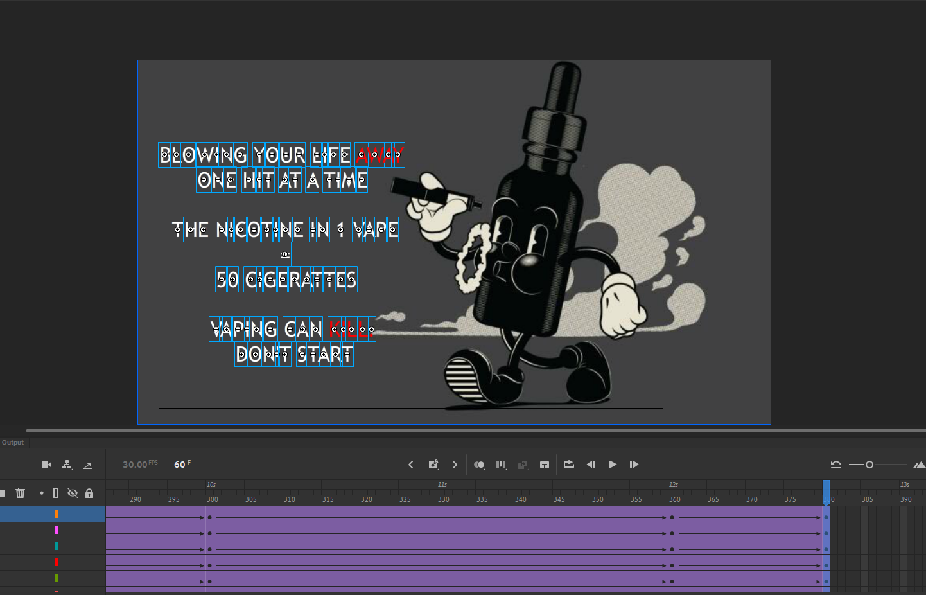This screenshot has width=926, height=595.
Task: Select frame 300 keyframe on orange layer
Action: 209,517
